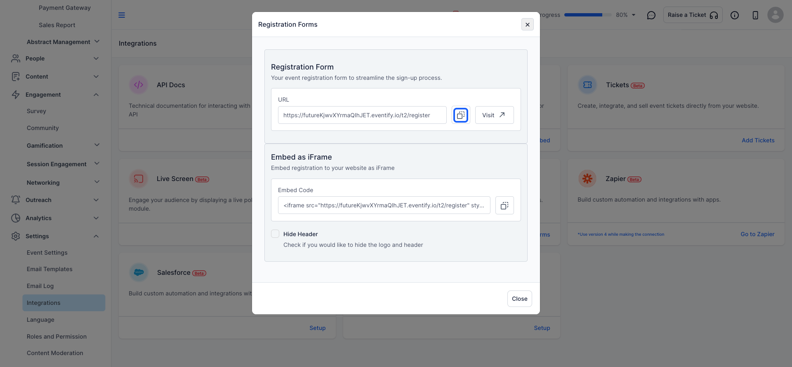Click the Embed Code text field
The height and width of the screenshot is (367, 792).
pyautogui.click(x=384, y=205)
